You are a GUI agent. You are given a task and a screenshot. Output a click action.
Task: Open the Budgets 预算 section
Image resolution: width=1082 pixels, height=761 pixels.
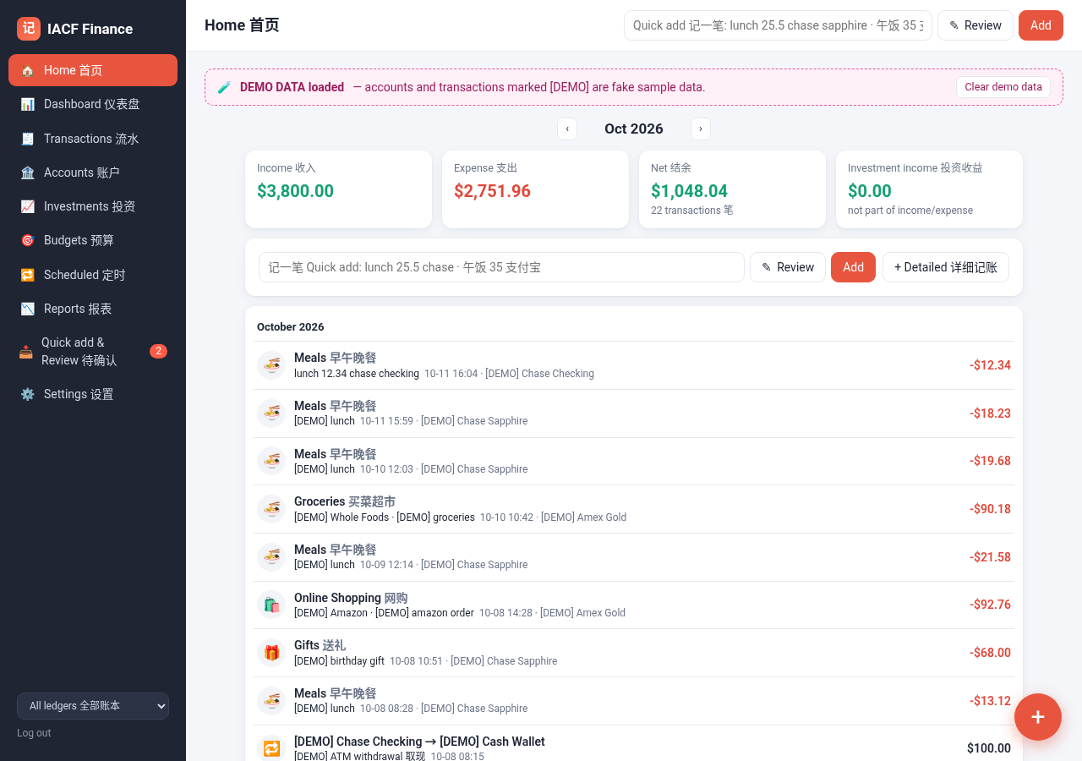pos(93,240)
